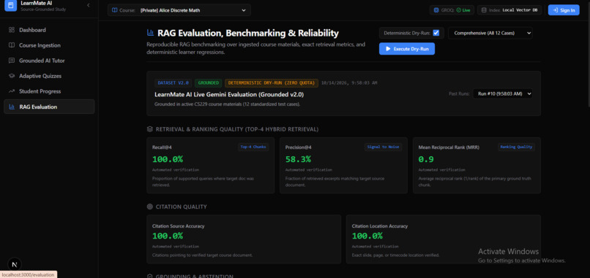Screen dimensions: 590x278
Task: Click the DATASET V2.0 tag
Action: coord(173,83)
